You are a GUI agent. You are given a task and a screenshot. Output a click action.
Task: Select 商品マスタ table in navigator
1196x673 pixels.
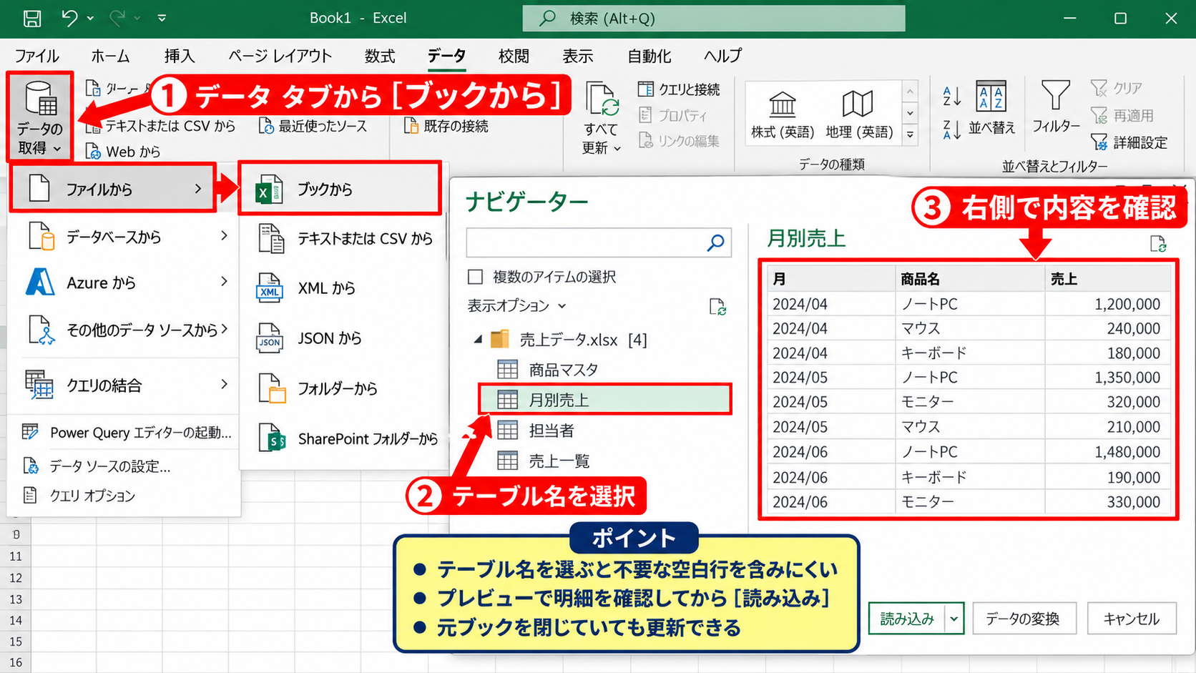(x=548, y=370)
